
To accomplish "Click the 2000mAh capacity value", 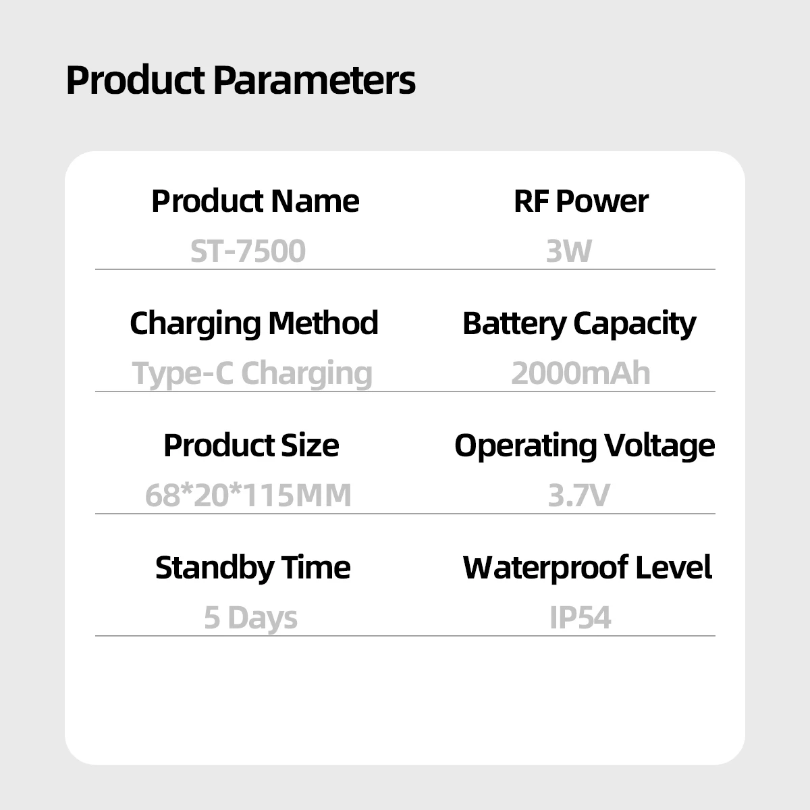I will click(580, 373).
